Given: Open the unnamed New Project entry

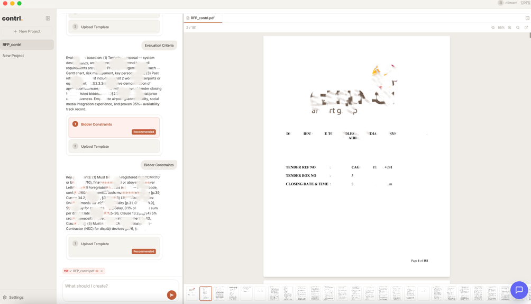Looking at the screenshot, I should (13, 56).
